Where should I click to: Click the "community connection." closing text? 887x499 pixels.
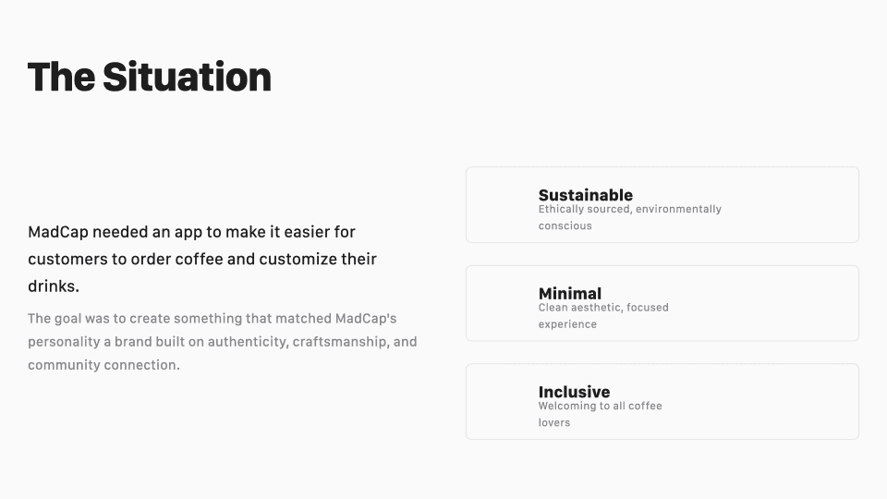pyautogui.click(x=103, y=366)
